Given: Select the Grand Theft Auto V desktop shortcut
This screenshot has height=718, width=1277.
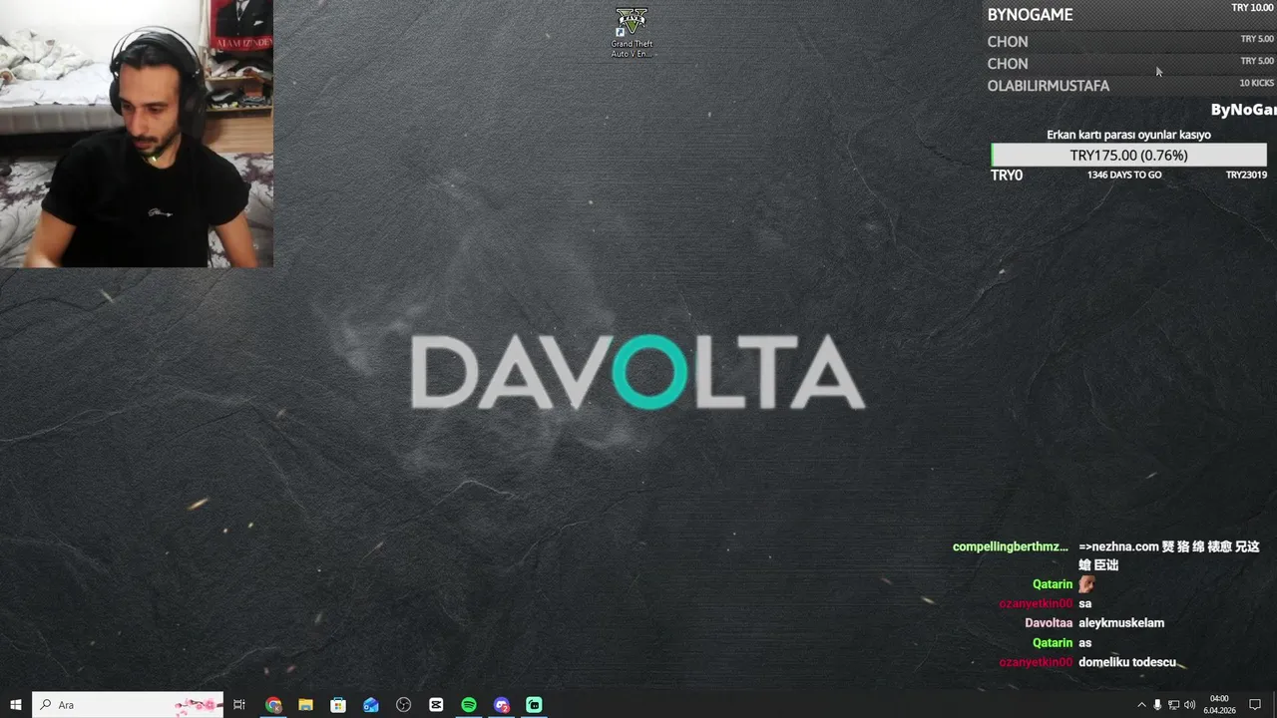Looking at the screenshot, I should tap(632, 32).
